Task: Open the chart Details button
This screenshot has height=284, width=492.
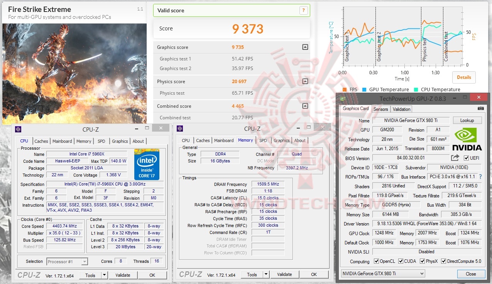Action: (x=464, y=77)
